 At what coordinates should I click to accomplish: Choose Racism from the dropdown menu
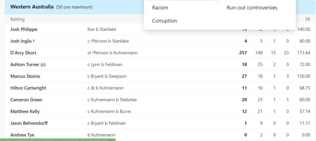pos(160,8)
